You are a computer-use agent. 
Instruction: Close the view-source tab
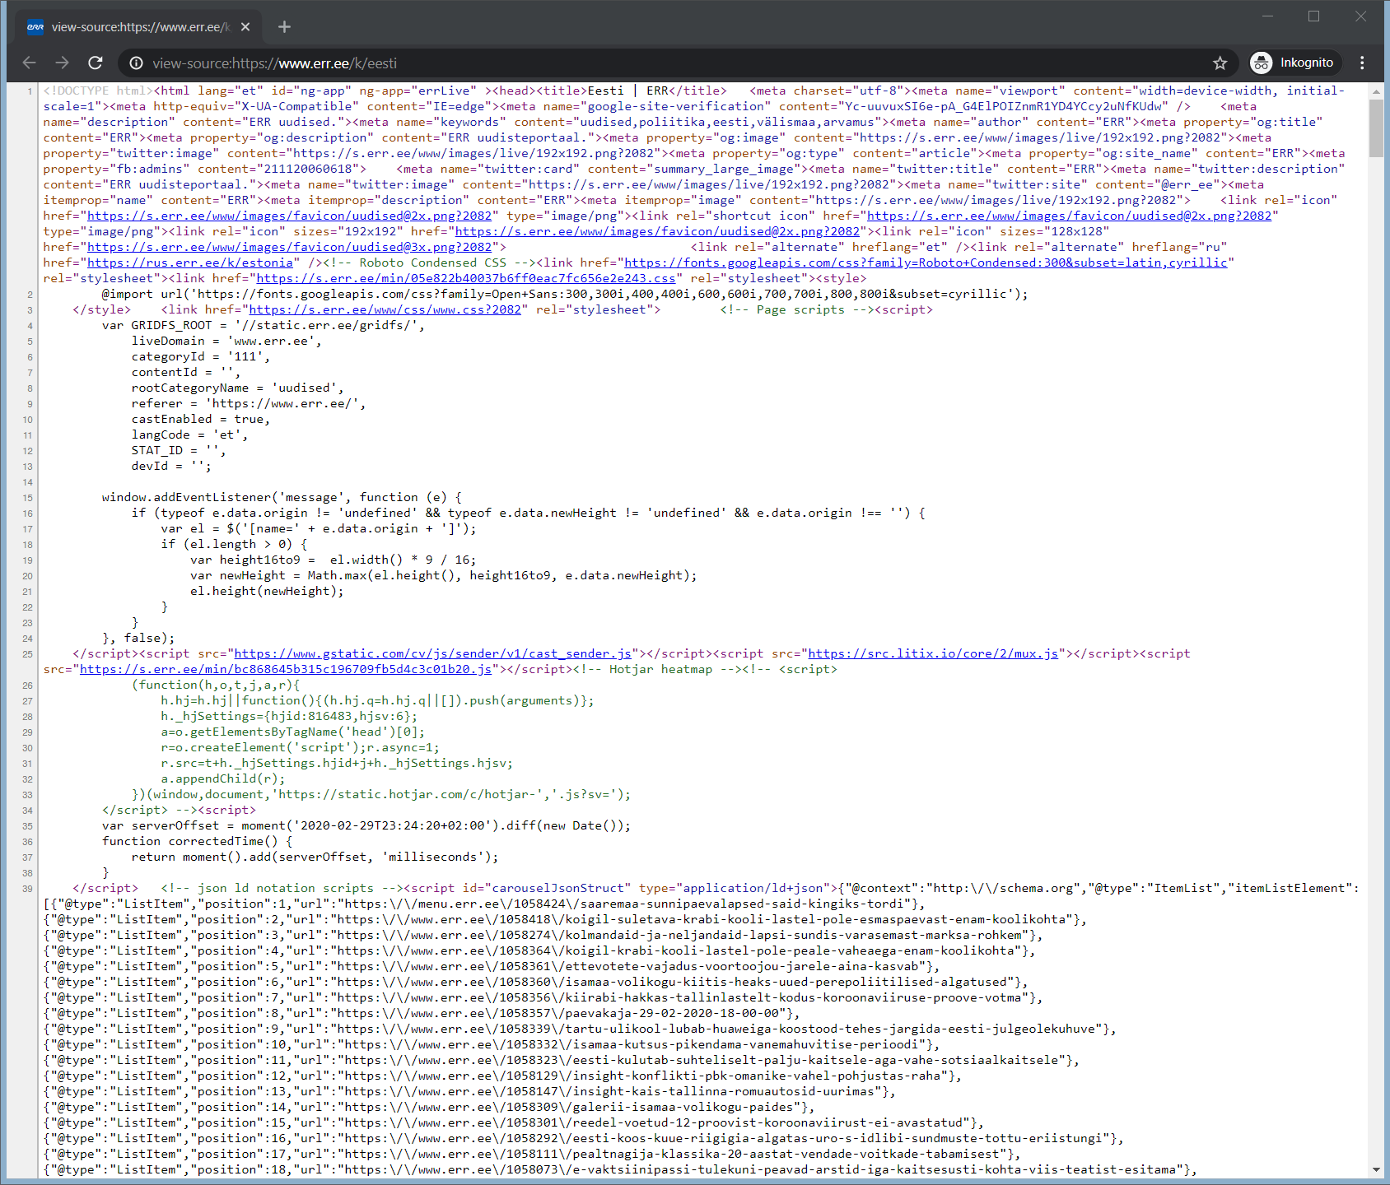[245, 27]
